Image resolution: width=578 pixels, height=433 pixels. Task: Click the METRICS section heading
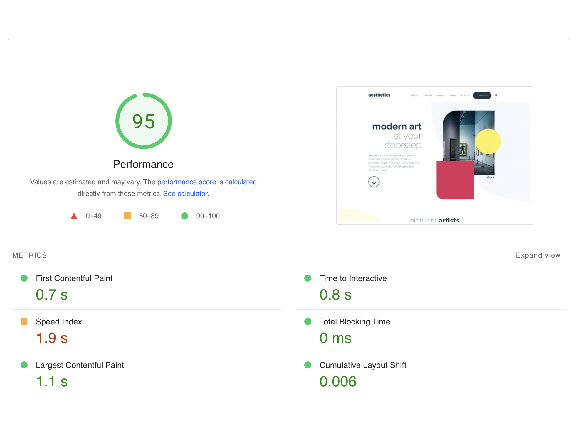click(x=30, y=255)
